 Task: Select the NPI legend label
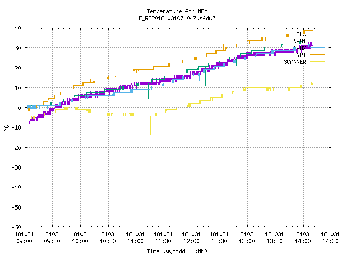[x=301, y=55]
